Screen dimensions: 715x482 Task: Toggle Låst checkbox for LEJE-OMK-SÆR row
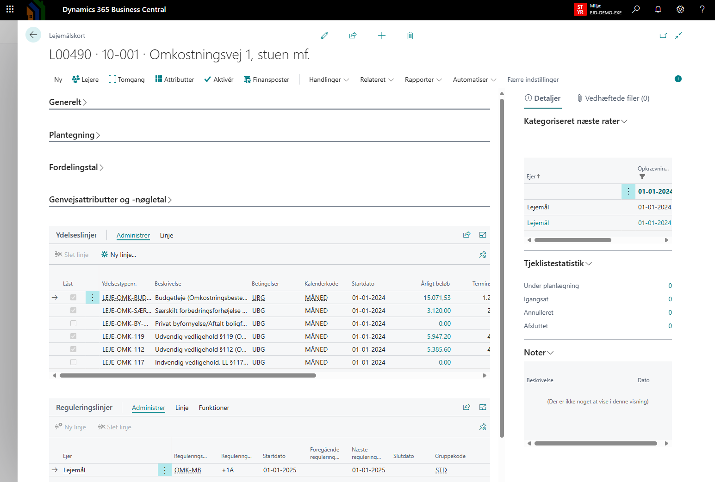click(73, 311)
